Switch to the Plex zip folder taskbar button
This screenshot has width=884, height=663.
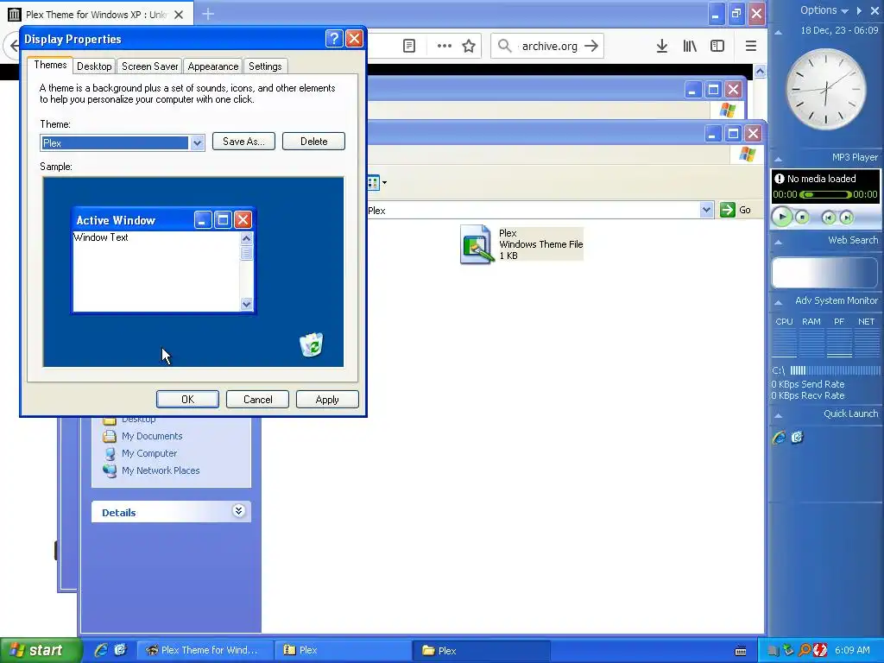(x=343, y=650)
